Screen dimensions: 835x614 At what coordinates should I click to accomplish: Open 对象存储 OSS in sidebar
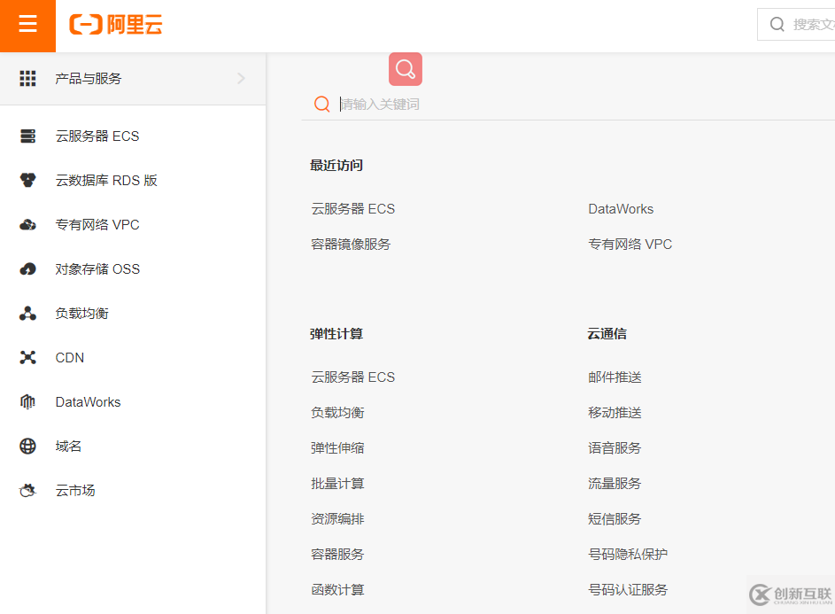click(97, 269)
